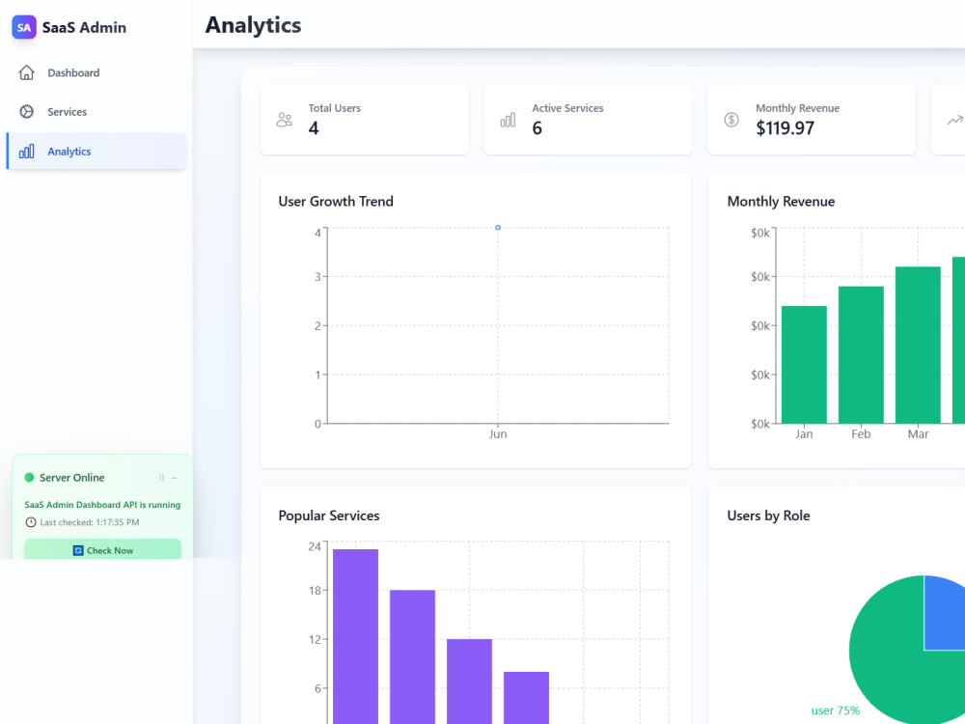
Task: Click the User Growth Trend heading
Action: coord(336,202)
